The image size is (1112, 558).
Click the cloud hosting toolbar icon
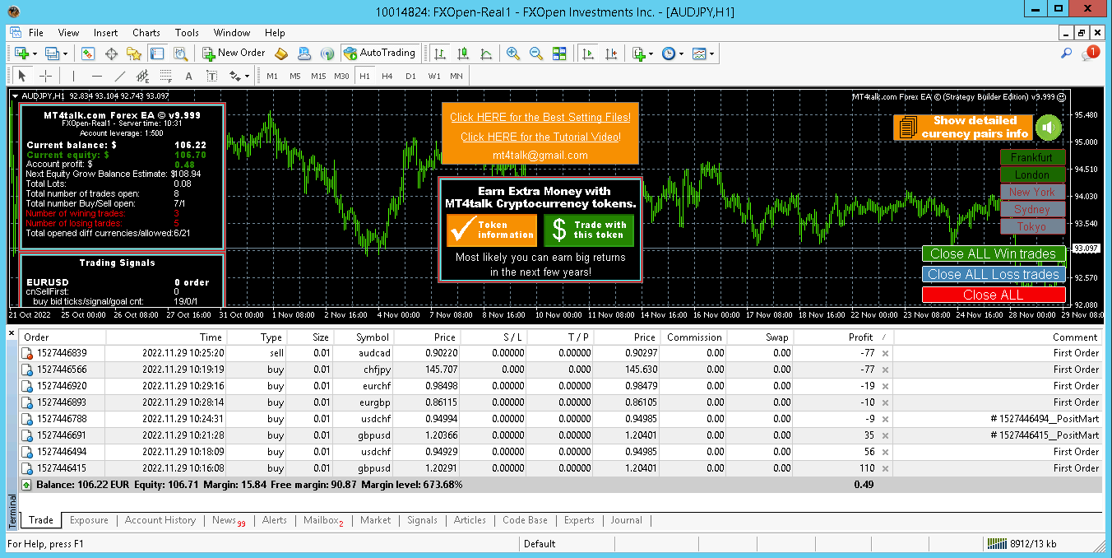click(x=304, y=53)
